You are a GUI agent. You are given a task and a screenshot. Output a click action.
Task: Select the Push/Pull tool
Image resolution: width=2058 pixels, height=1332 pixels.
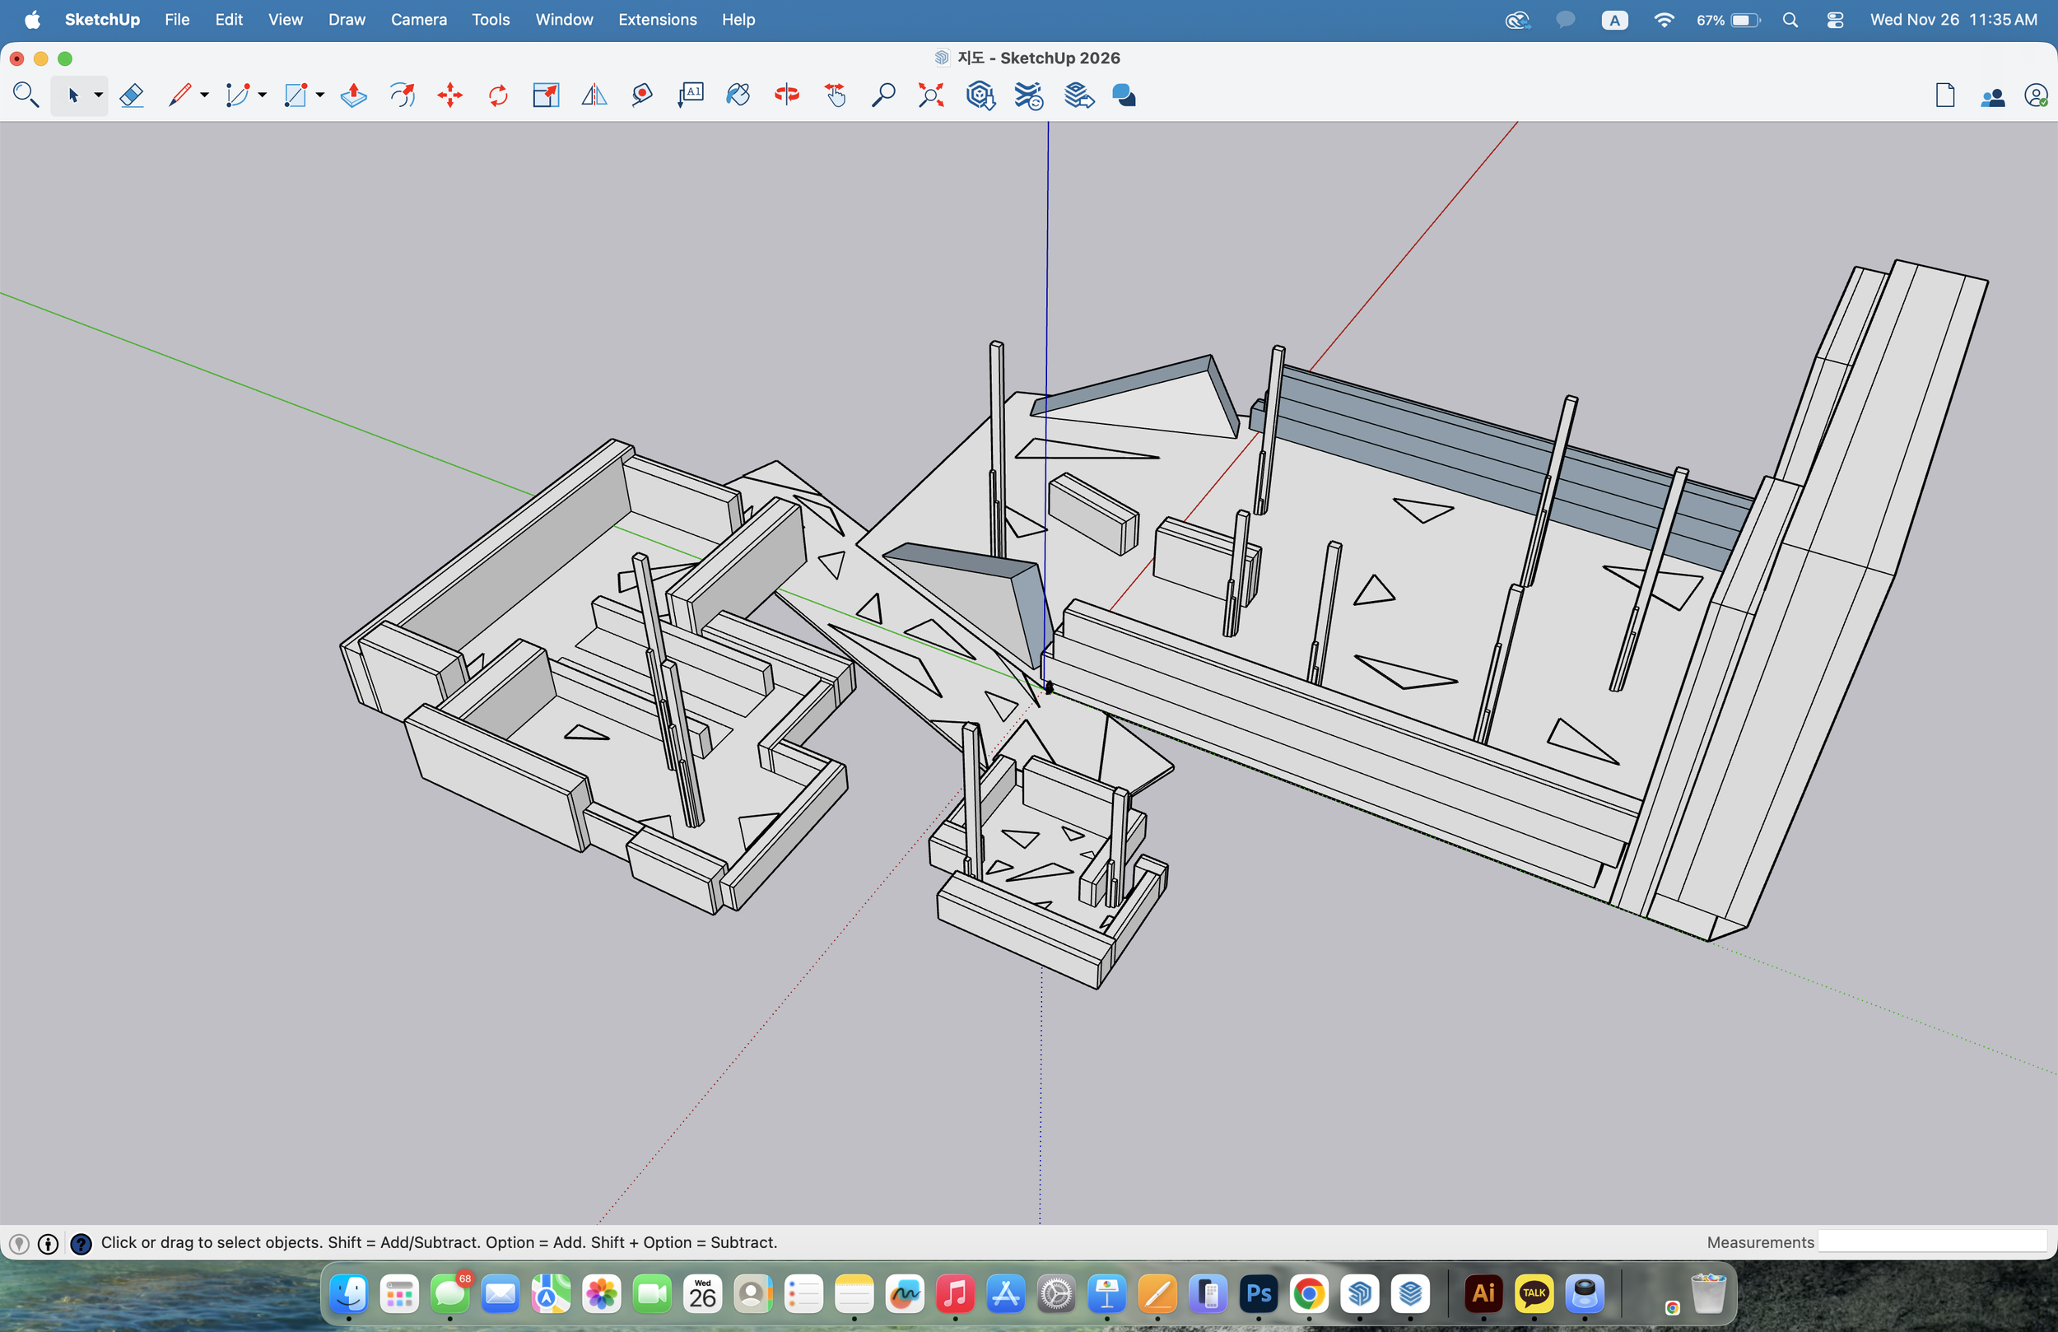[x=354, y=95]
